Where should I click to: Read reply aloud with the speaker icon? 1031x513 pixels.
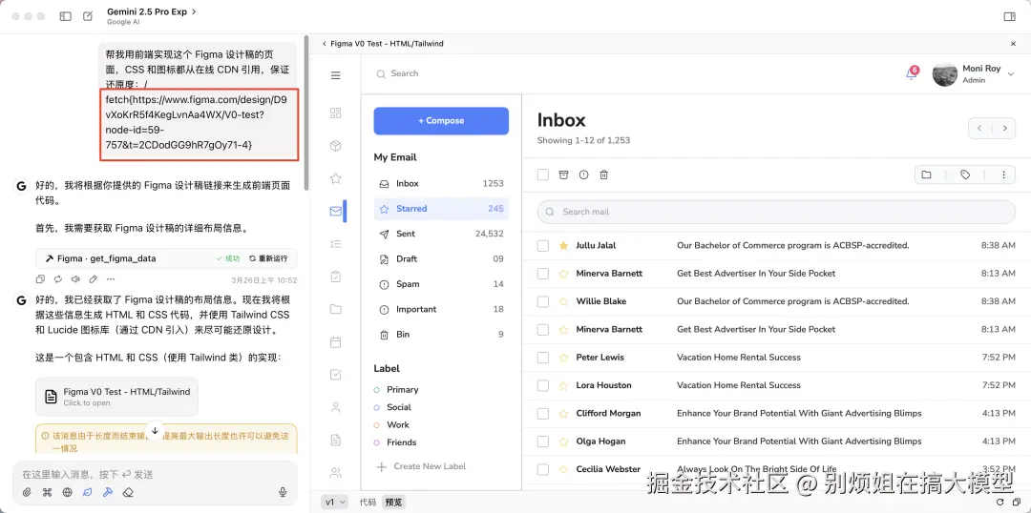coord(75,279)
